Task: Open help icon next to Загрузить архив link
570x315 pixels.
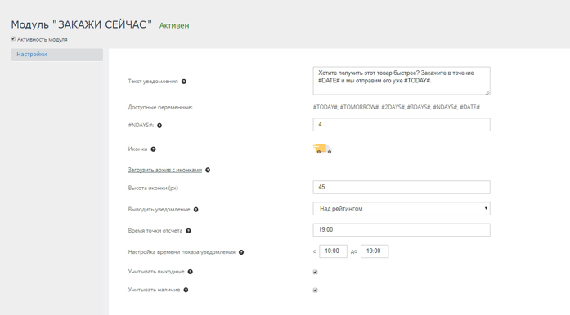Action: click(208, 171)
